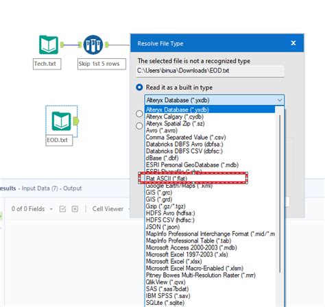Choose Alteryx Spatial Zip (*.sz) option
The width and height of the screenshot is (325, 307).
pos(210,123)
